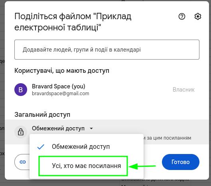This screenshot has width=211, height=186.
Task: Click the Загальний доступ section heading
Action: pyautogui.click(x=42, y=115)
